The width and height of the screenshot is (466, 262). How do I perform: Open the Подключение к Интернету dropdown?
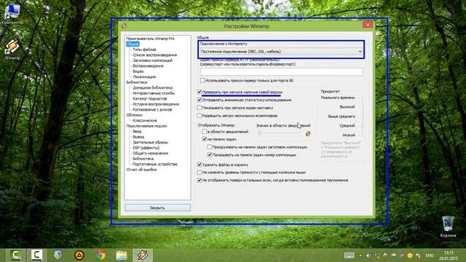[x=282, y=52]
